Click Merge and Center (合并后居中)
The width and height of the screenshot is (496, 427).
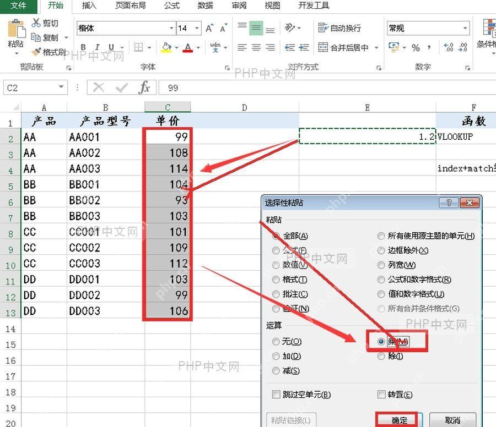coord(343,47)
